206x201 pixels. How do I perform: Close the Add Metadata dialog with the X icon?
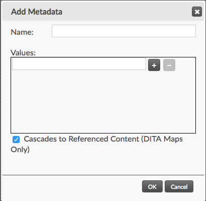(x=197, y=12)
